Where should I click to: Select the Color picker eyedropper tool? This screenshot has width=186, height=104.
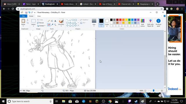coord(52,25)
